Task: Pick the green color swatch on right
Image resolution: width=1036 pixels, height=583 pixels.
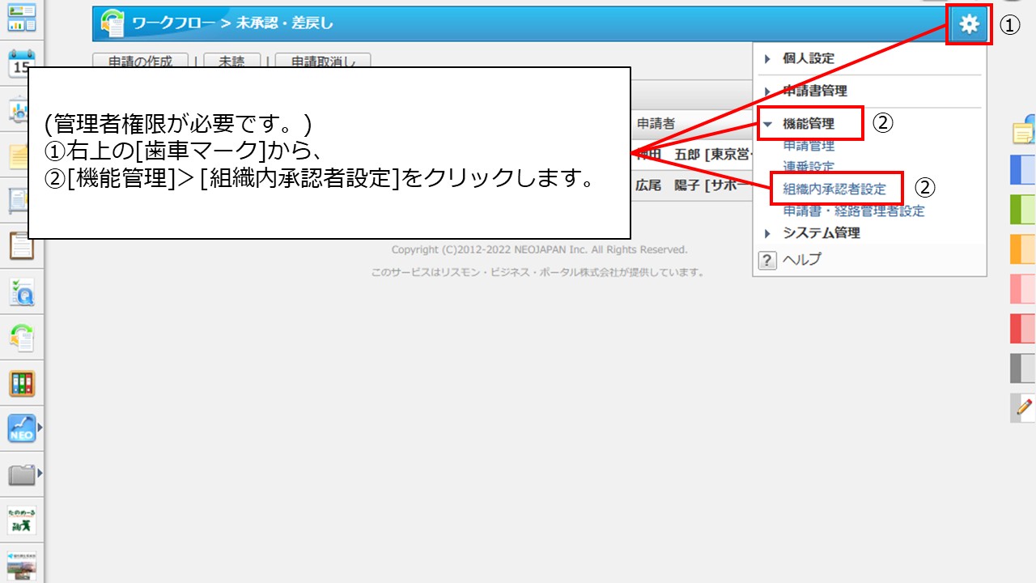Action: (x=1023, y=210)
